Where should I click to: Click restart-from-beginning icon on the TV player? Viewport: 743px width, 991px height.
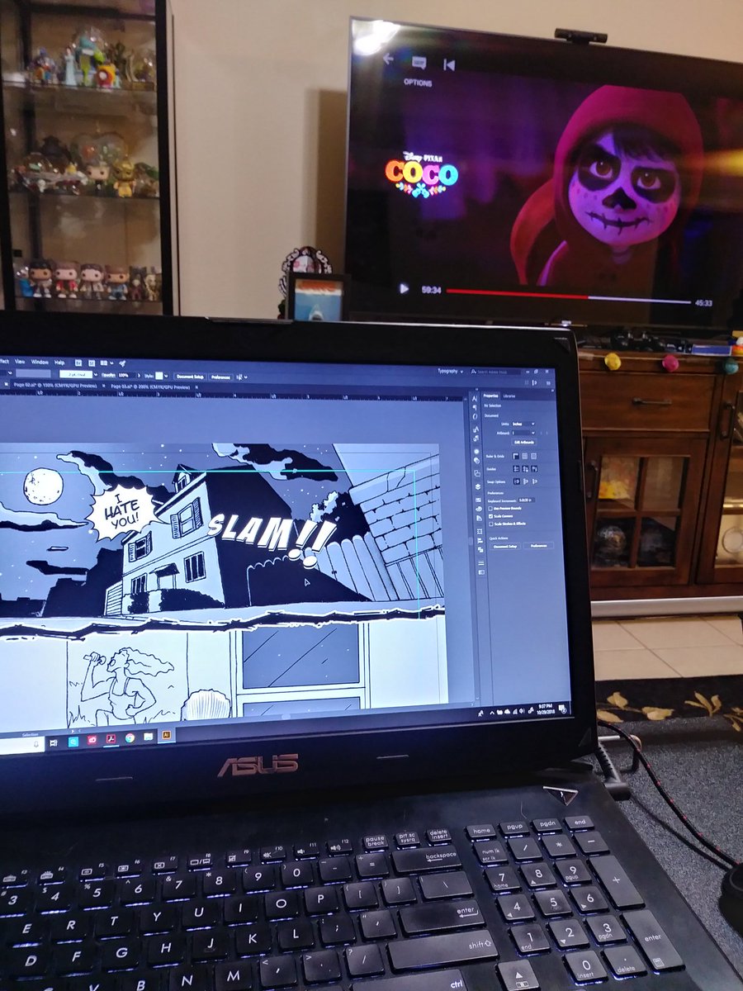(449, 64)
